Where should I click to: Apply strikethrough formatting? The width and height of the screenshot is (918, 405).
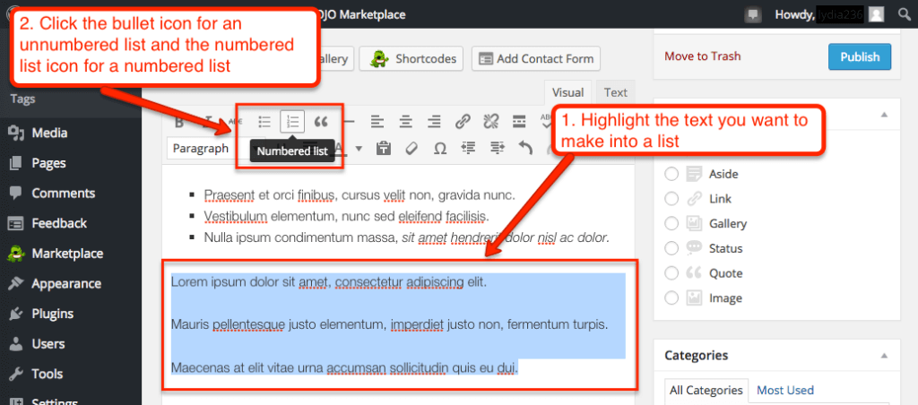coord(235,122)
